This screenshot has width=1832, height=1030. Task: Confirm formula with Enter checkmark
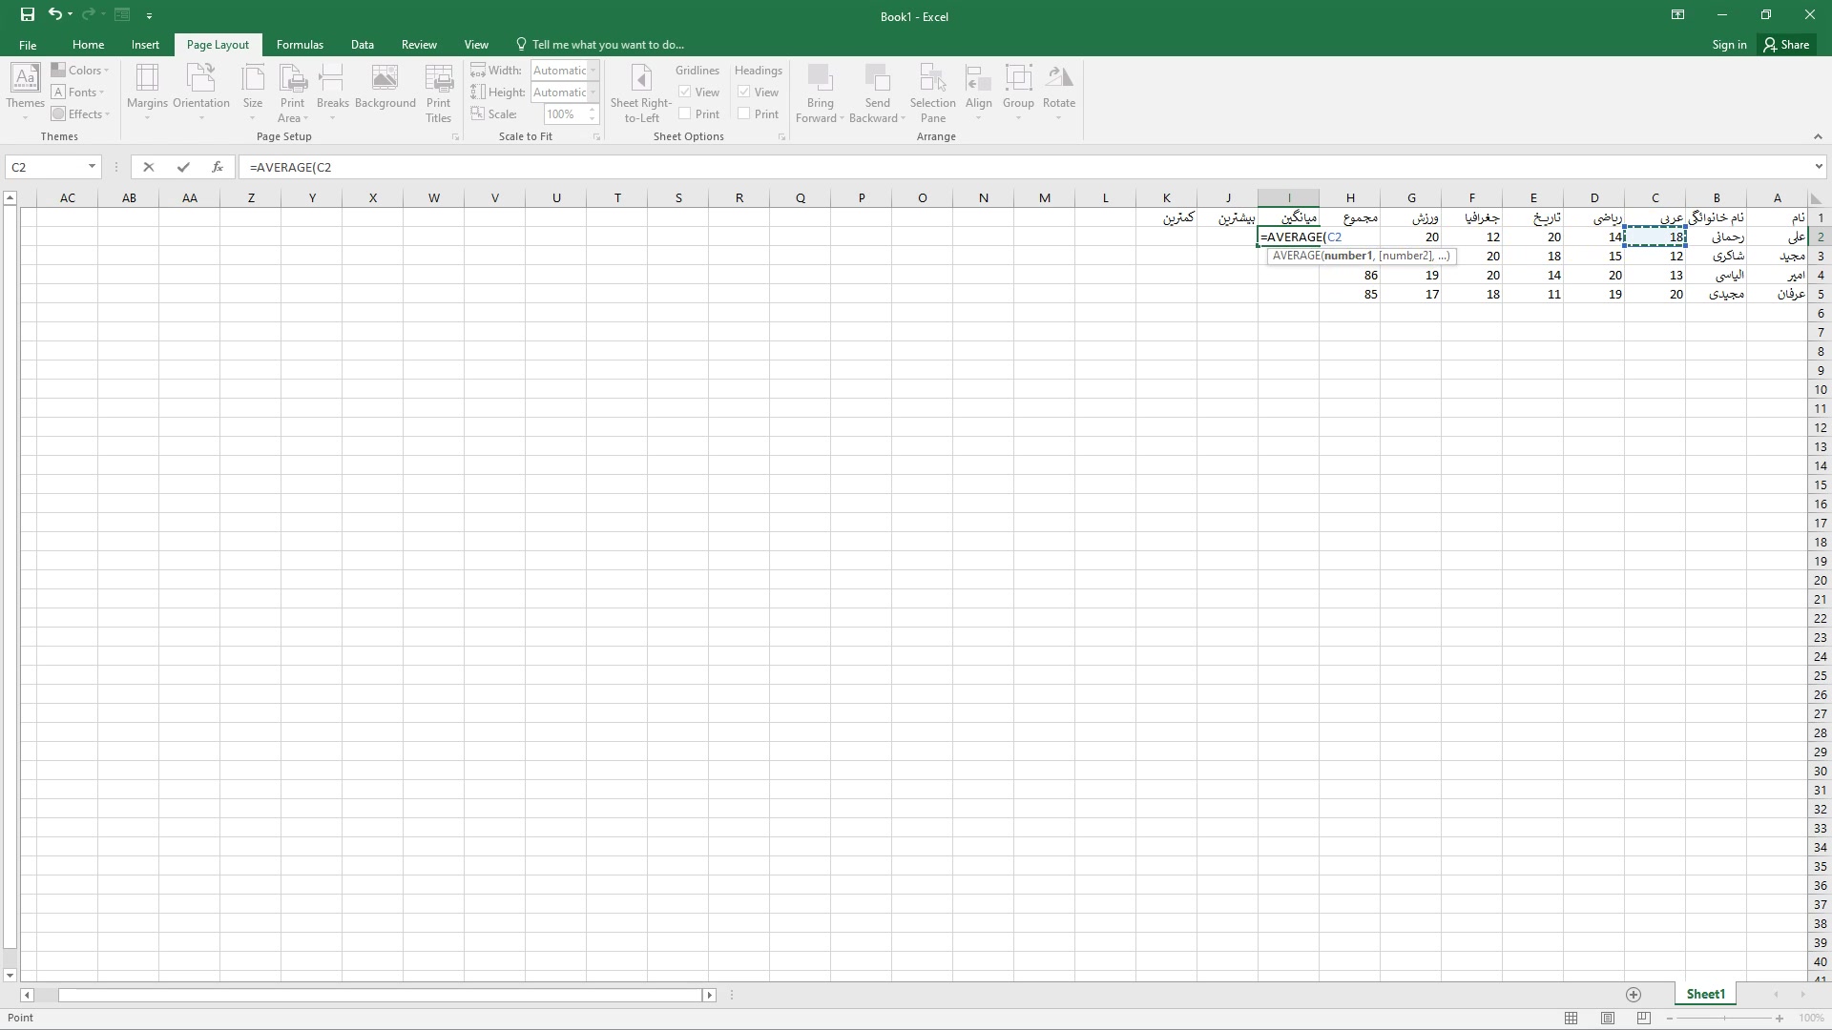tap(182, 167)
